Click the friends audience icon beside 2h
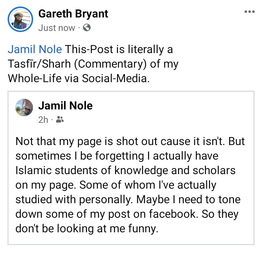Screen dimensions: 262x253 point(60,120)
